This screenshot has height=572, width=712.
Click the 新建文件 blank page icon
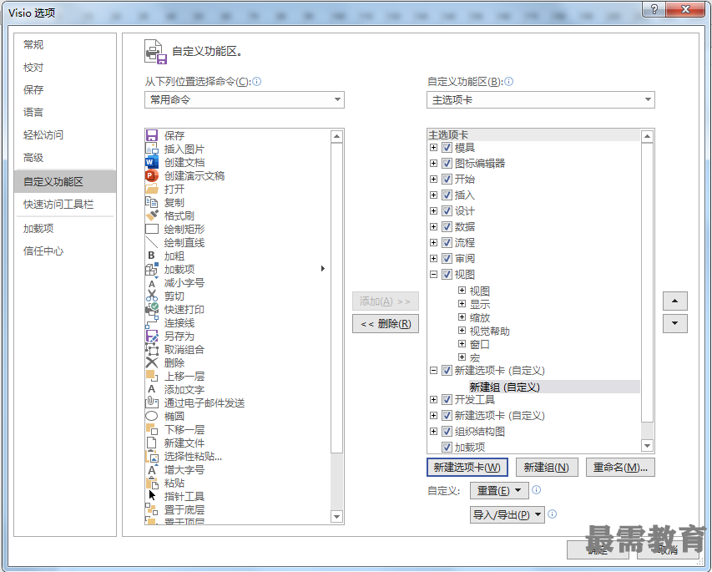(152, 443)
